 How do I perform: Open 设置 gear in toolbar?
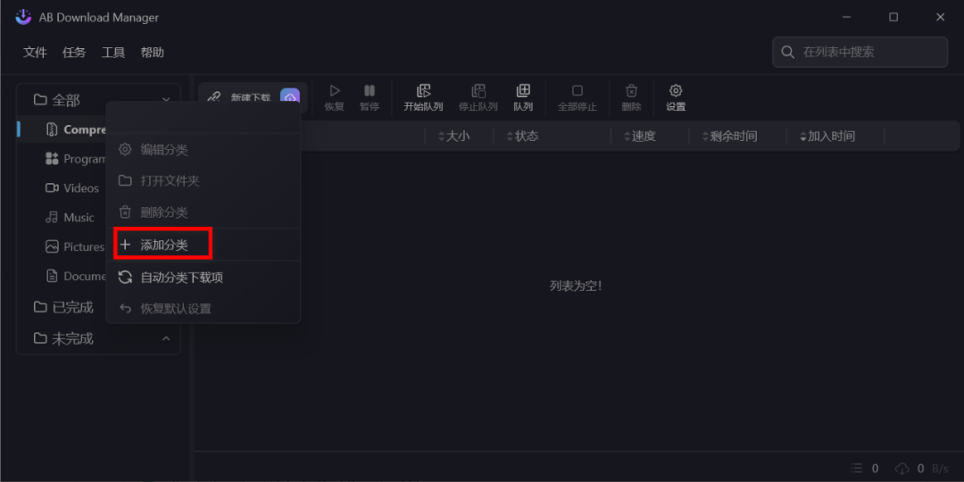pos(676,91)
